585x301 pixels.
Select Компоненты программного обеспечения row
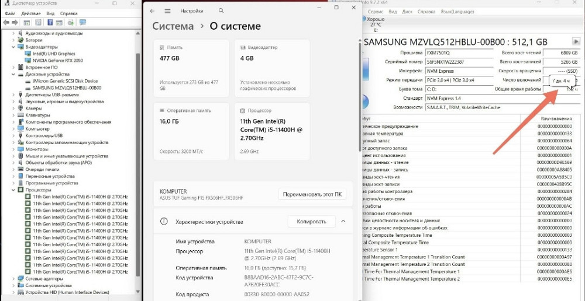(68, 122)
